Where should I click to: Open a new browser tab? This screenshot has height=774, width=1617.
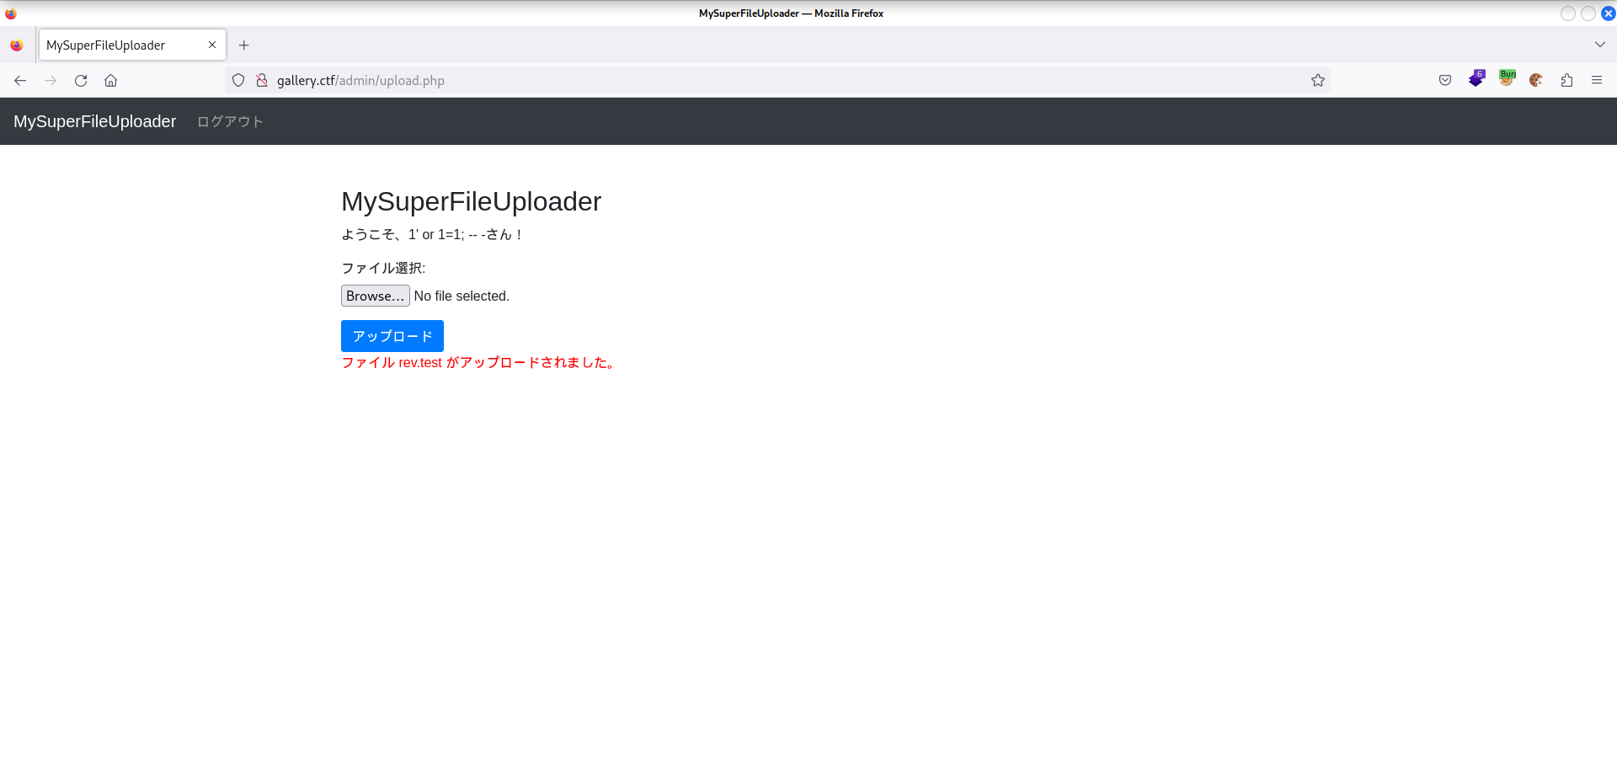coord(244,45)
